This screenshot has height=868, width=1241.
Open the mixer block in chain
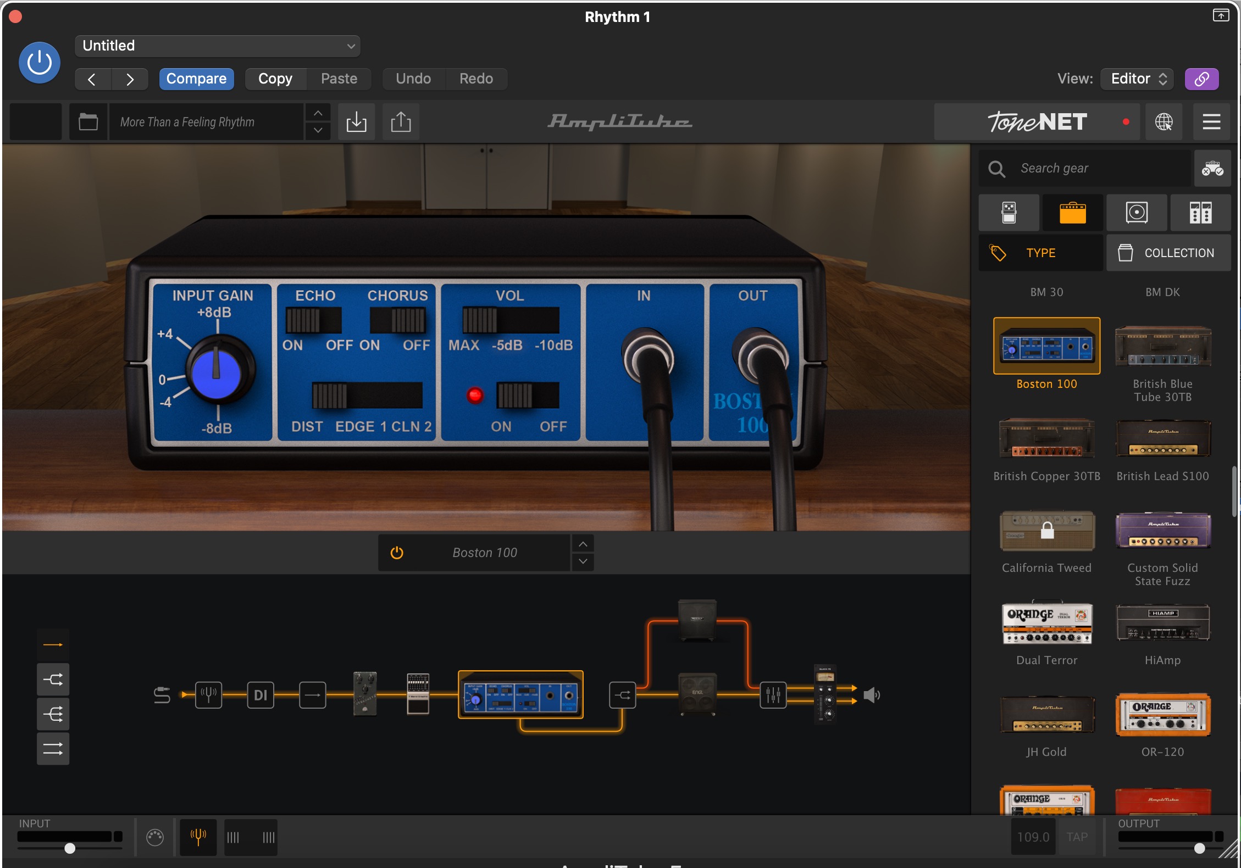point(773,695)
